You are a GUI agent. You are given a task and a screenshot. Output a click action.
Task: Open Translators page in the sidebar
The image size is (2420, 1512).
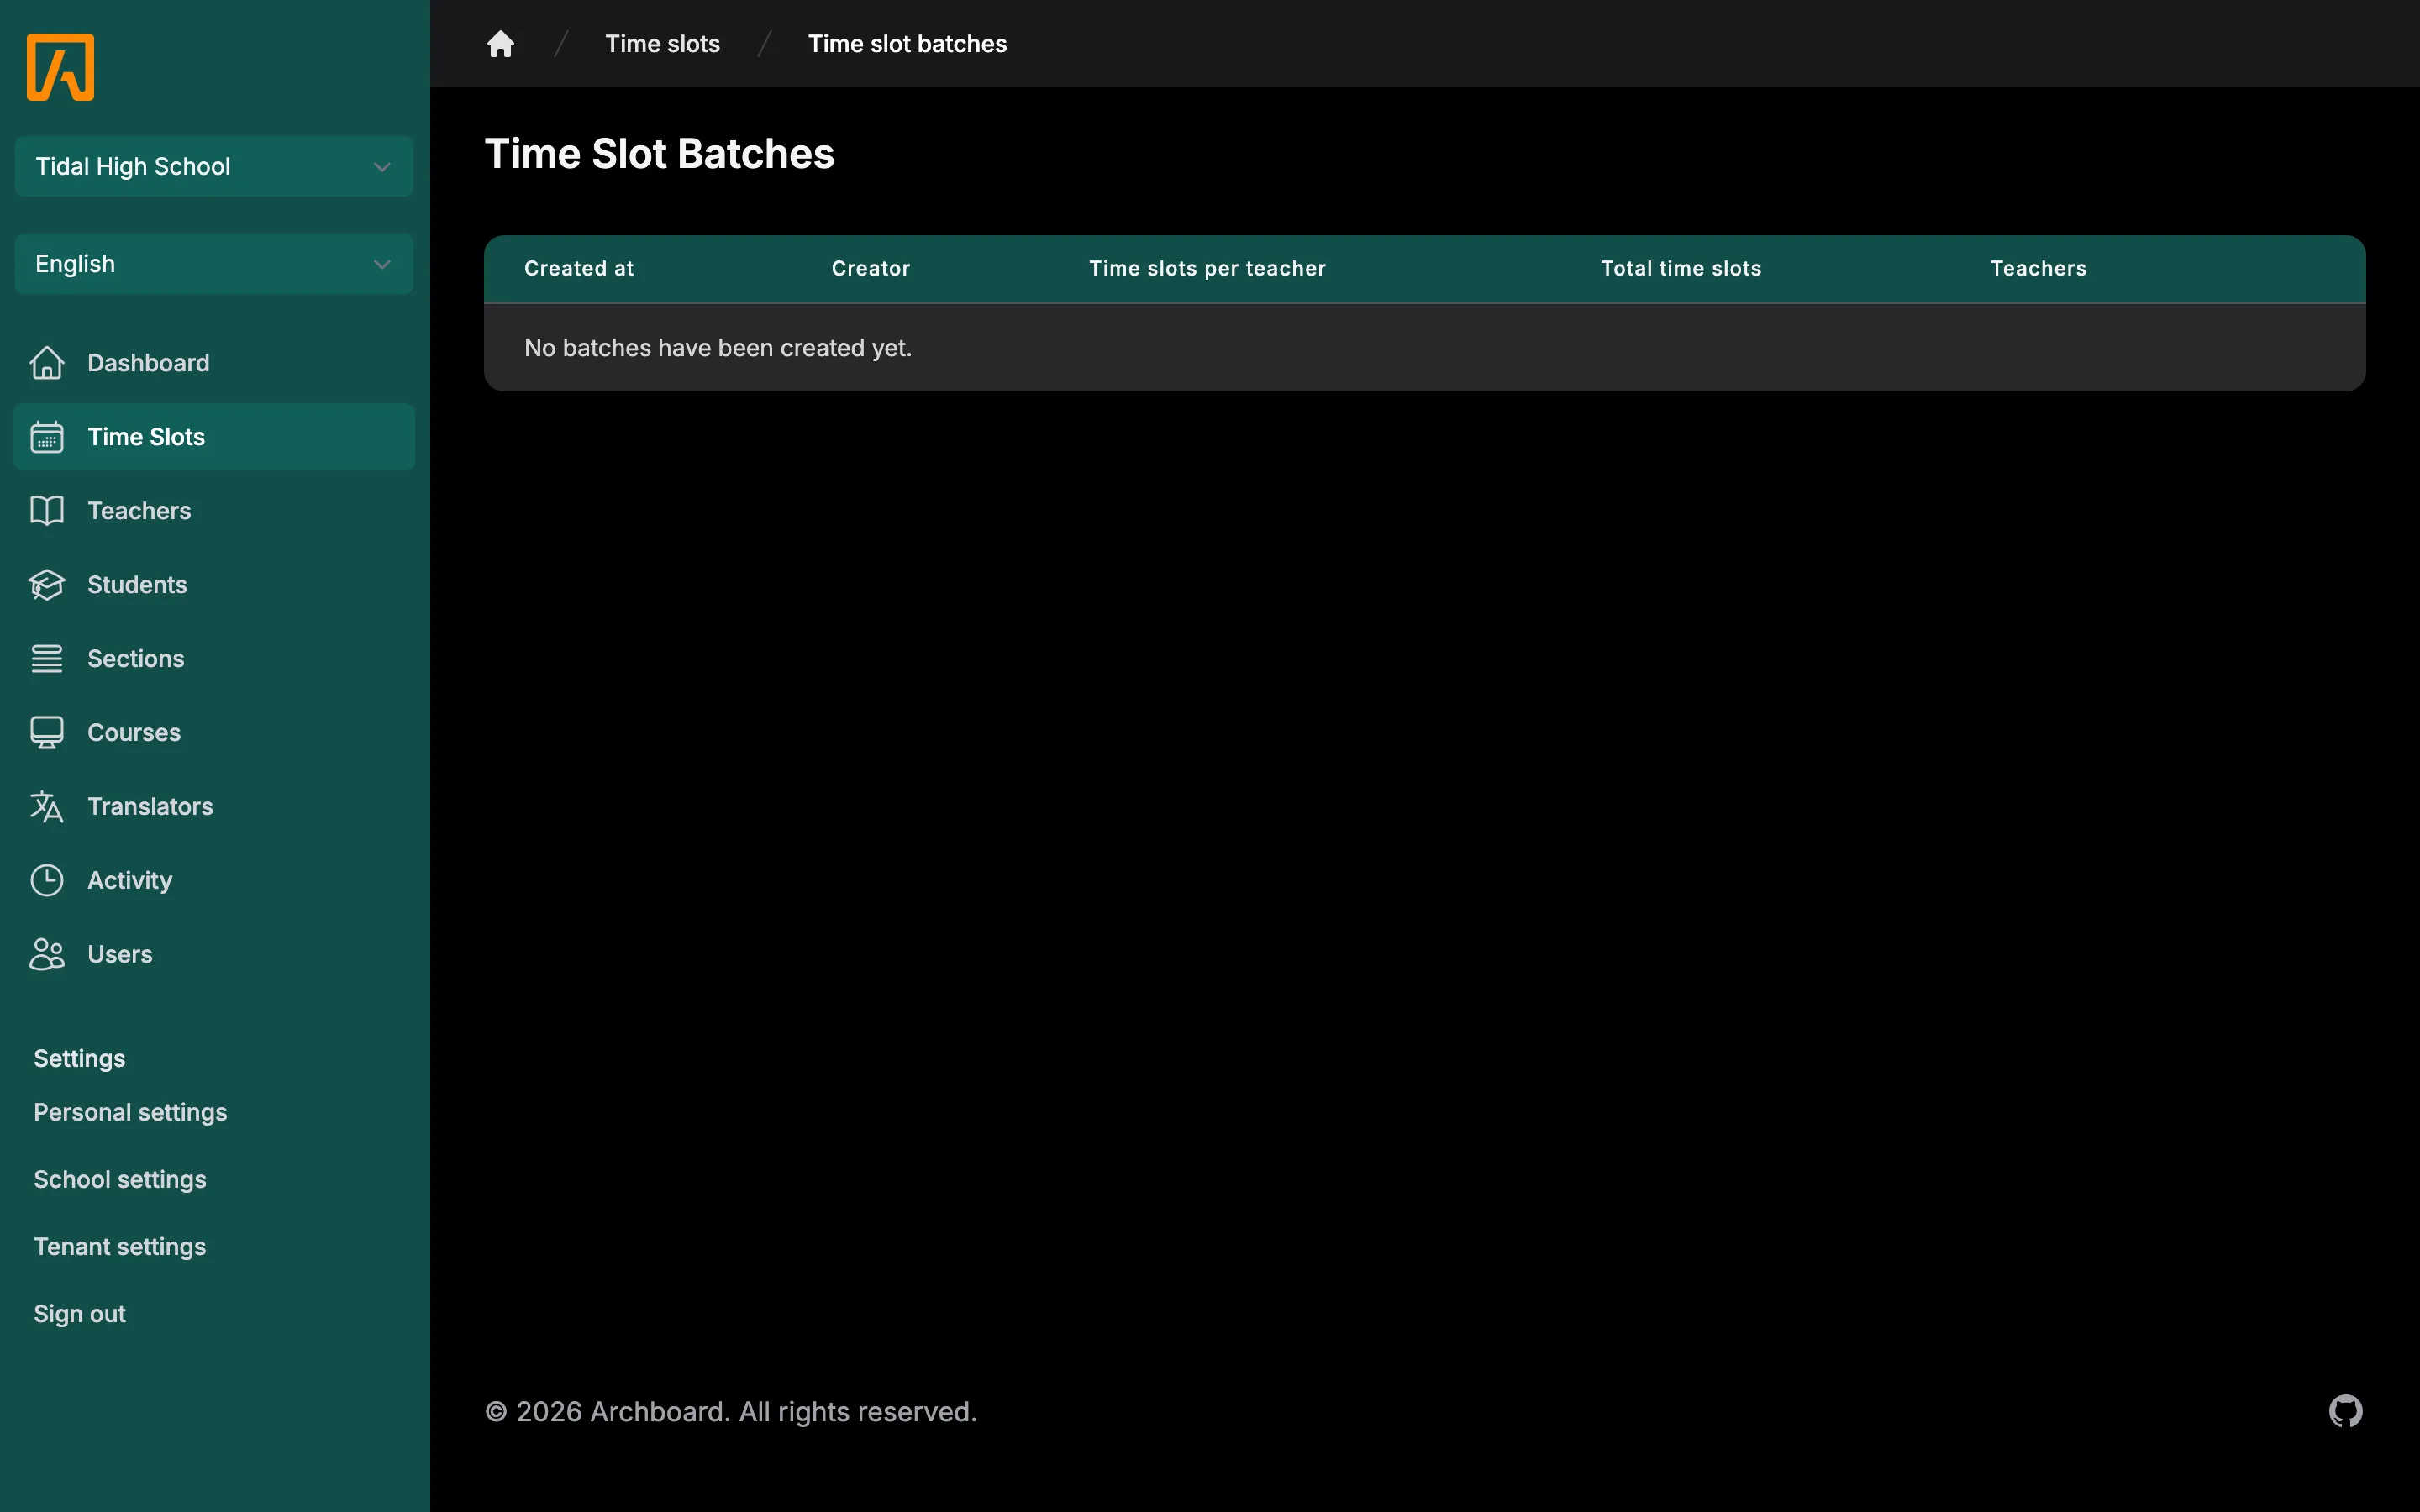[x=214, y=807]
